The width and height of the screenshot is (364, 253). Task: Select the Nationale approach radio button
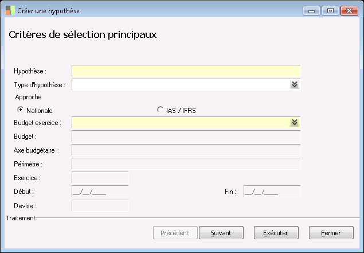pyautogui.click(x=21, y=110)
